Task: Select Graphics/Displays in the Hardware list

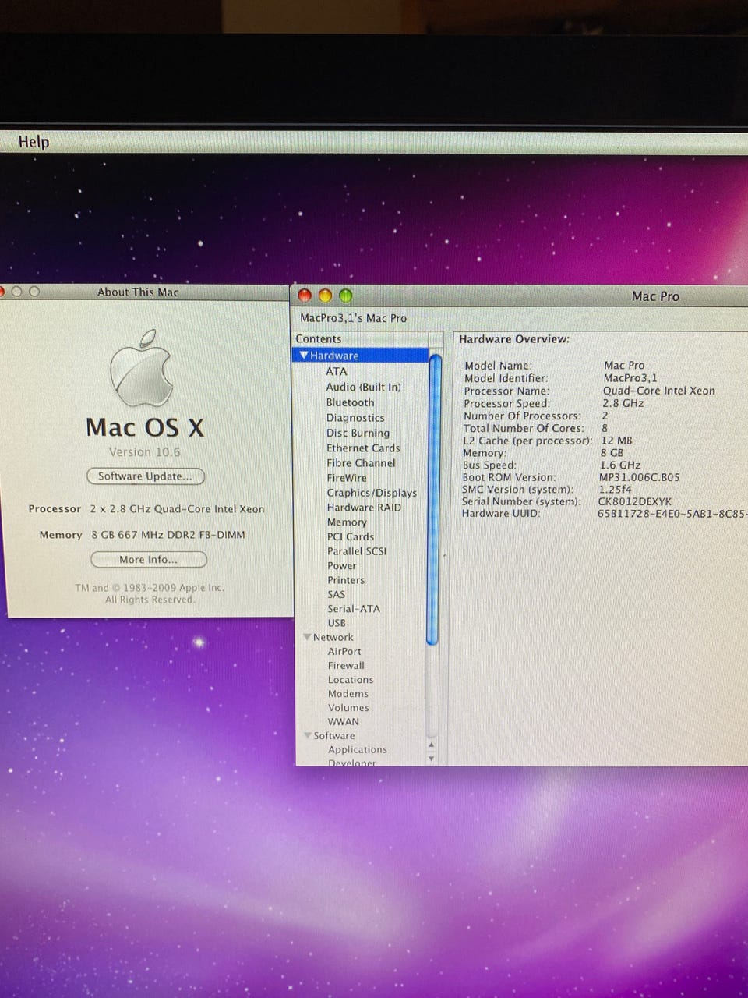Action: tap(372, 493)
